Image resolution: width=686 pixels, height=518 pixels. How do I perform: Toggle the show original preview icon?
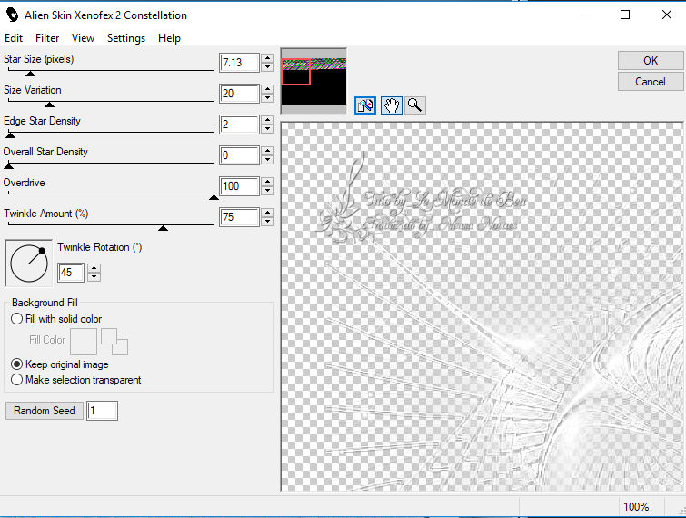click(x=365, y=105)
